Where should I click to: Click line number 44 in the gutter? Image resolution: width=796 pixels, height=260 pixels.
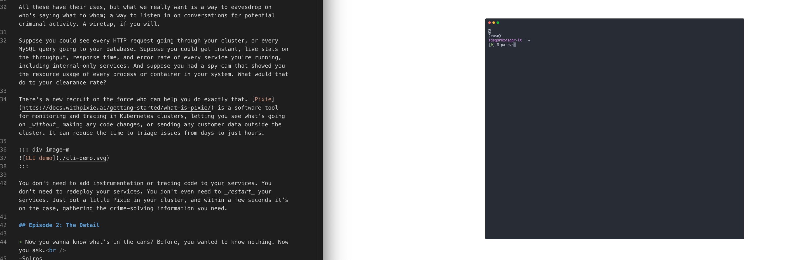tap(3, 242)
